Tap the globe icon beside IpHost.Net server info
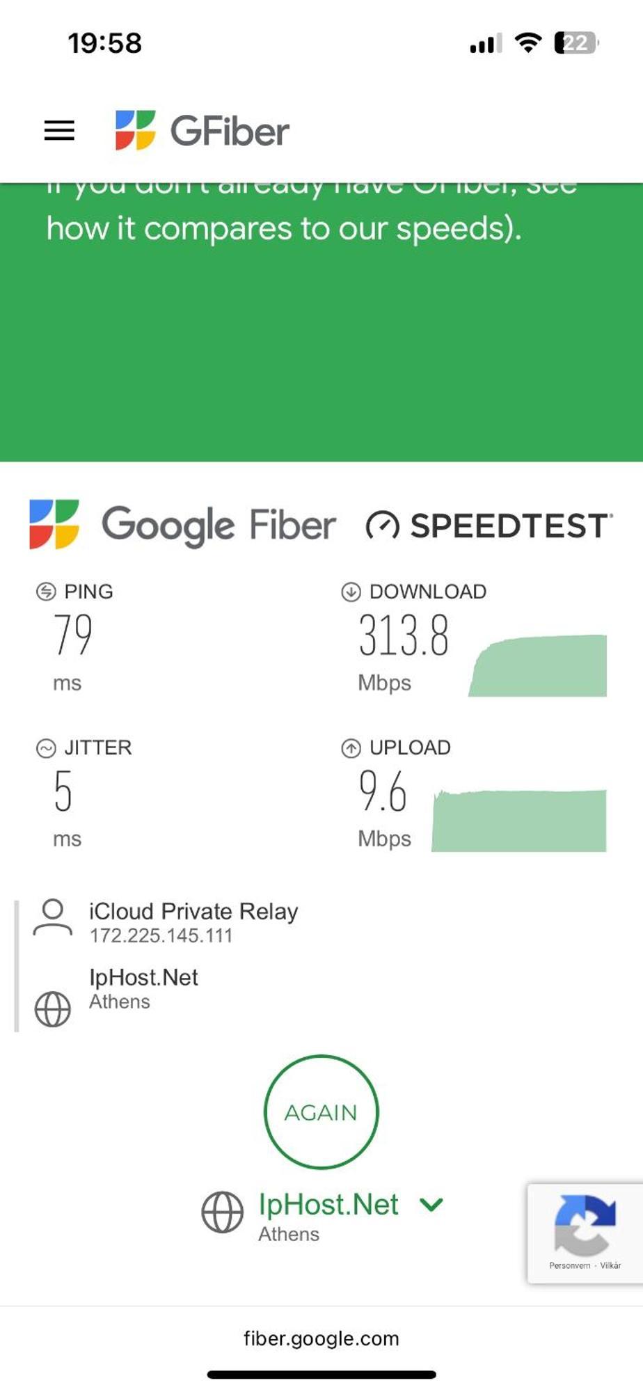This screenshot has width=643, height=1392. (x=53, y=1009)
